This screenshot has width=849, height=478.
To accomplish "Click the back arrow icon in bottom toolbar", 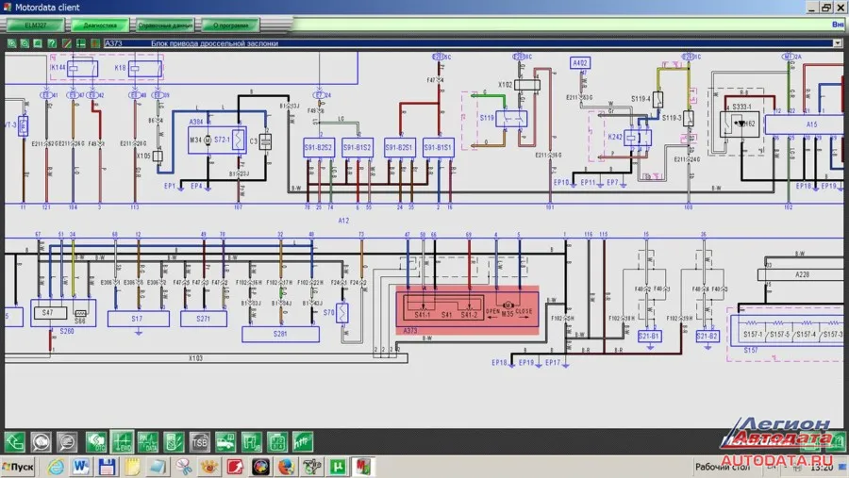I will tap(15, 440).
